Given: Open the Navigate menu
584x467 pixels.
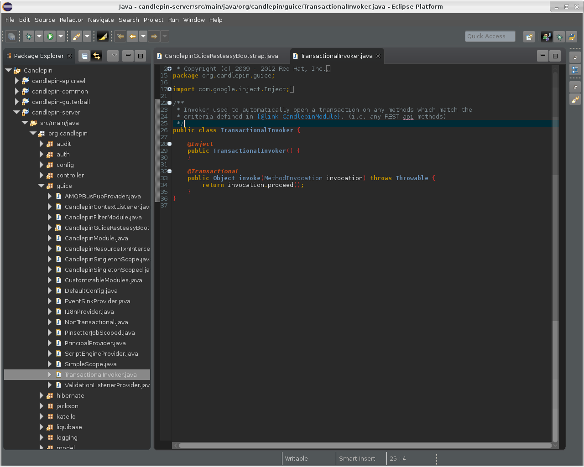Looking at the screenshot, I should pyautogui.click(x=101, y=20).
